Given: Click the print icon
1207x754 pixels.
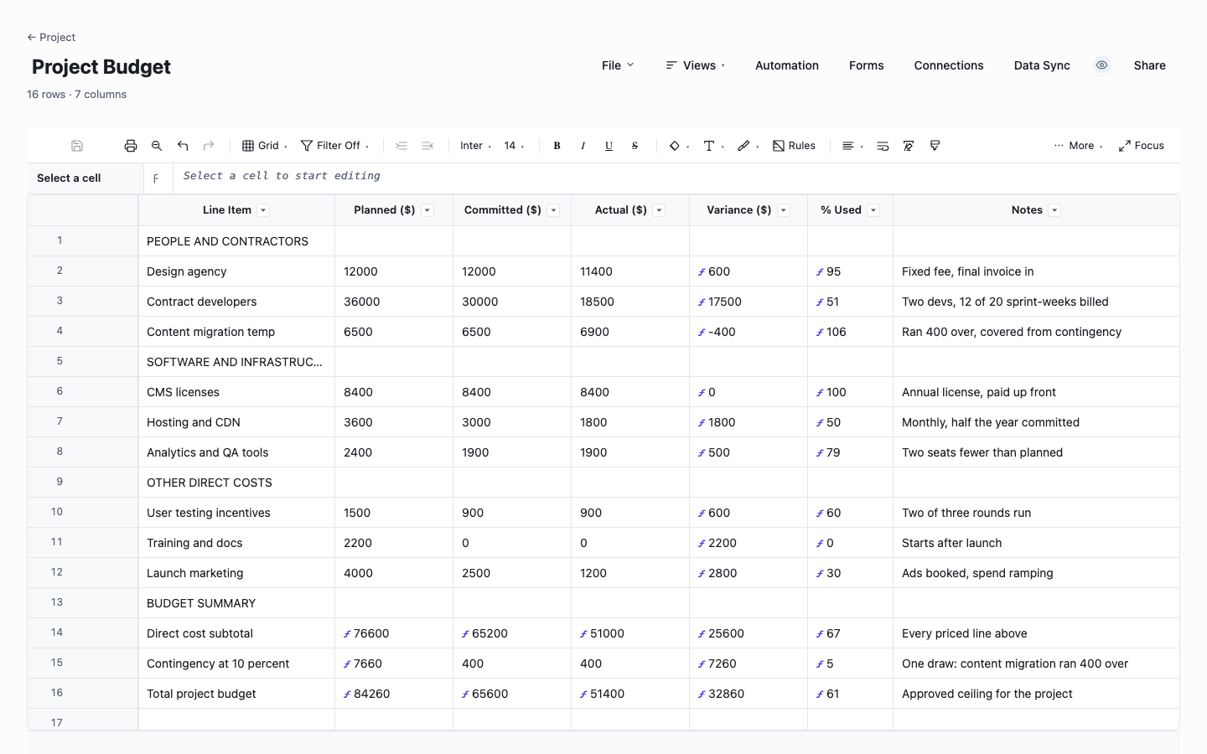Looking at the screenshot, I should point(131,146).
